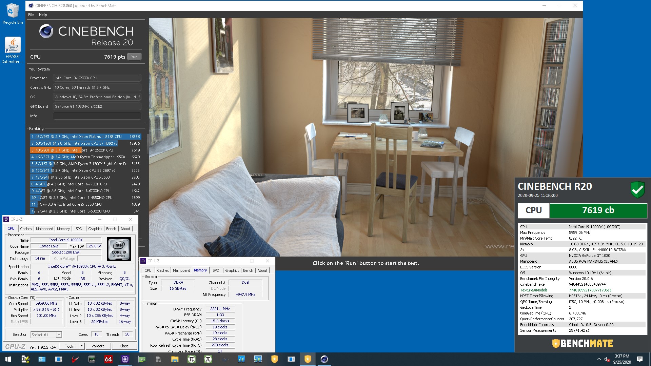
Task: Open Graphics tab in right CPU-Z window
Action: pos(232,270)
